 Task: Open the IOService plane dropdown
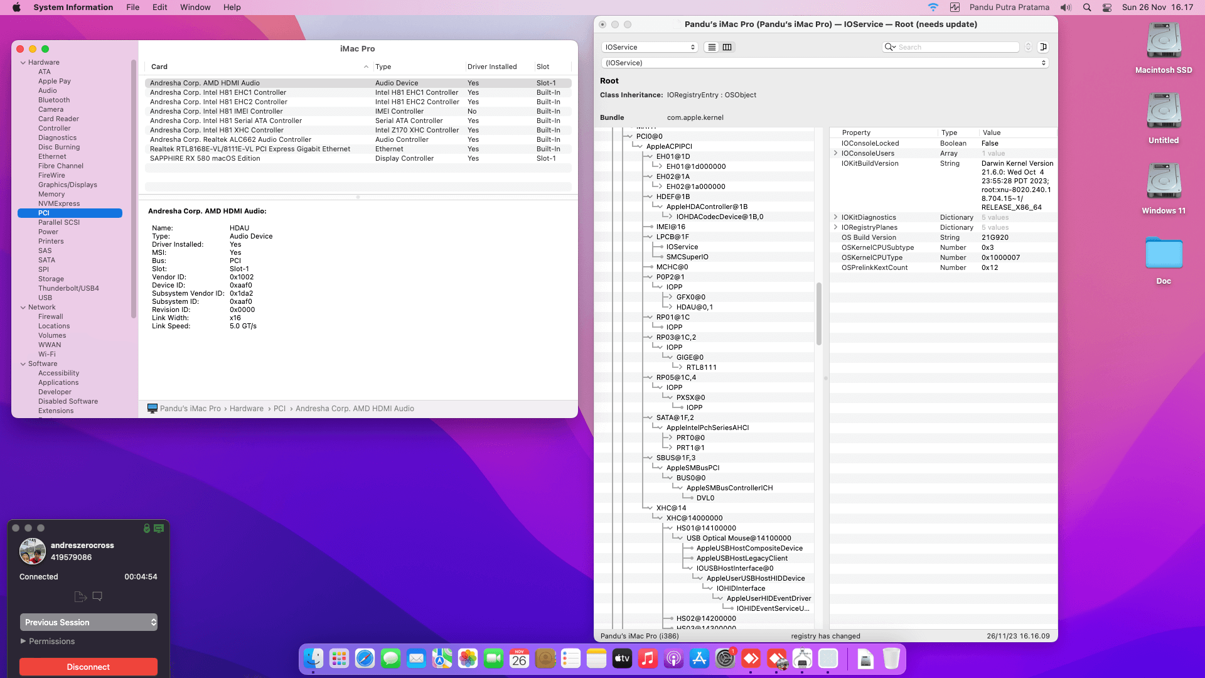coord(650,47)
